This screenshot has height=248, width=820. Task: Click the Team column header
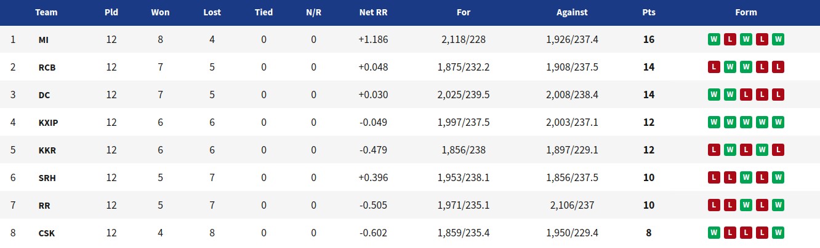pos(46,12)
